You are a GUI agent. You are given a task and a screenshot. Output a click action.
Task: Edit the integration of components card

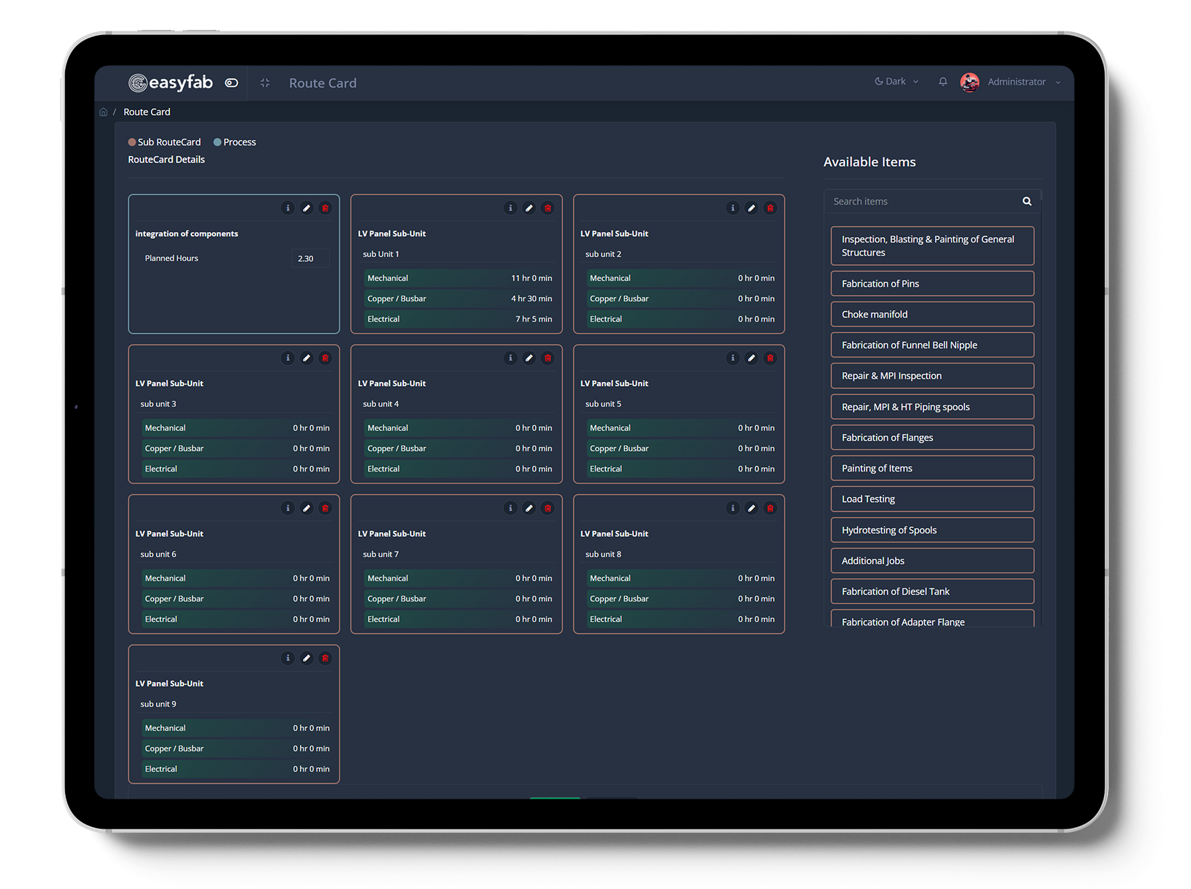306,208
